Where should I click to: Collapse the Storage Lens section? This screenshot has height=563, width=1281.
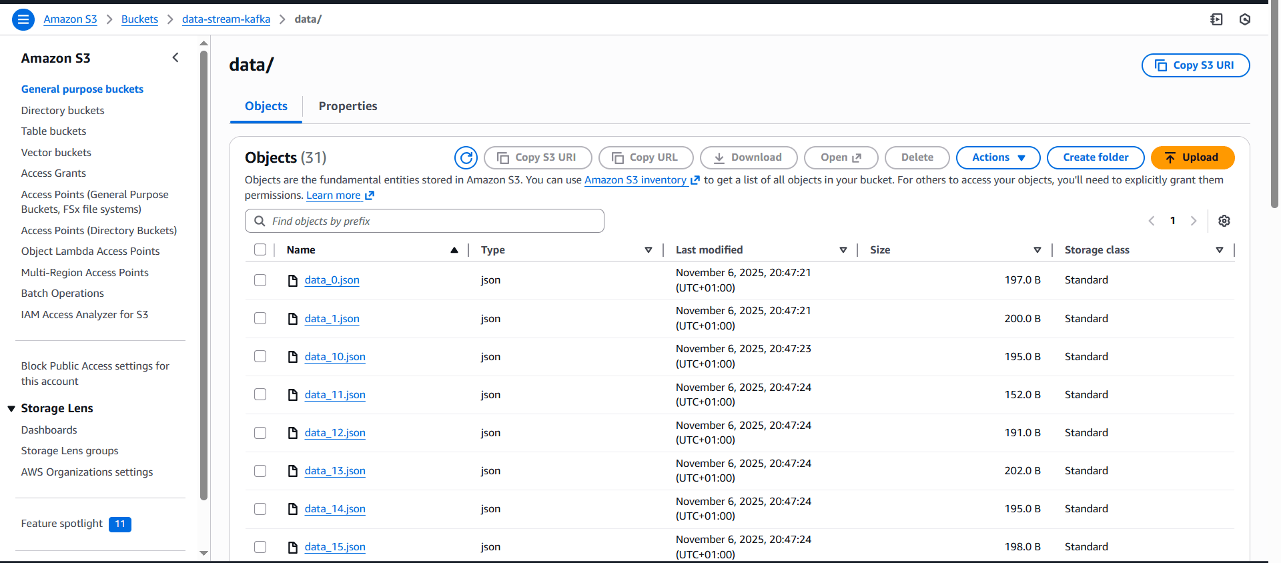click(11, 409)
